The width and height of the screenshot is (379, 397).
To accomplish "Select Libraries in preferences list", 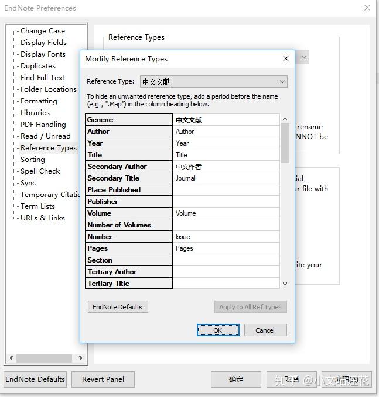I will (35, 113).
